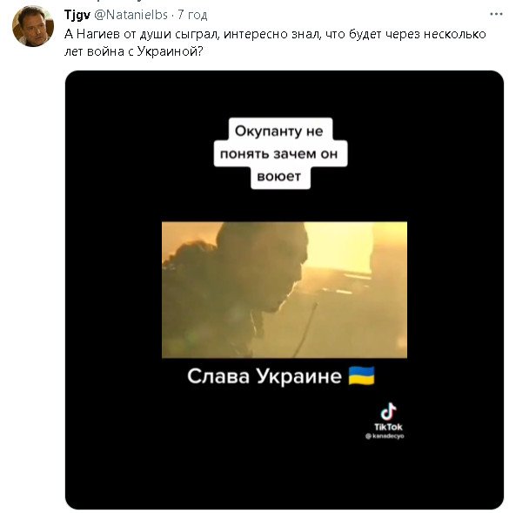Click the TikTok logo icon on the video

388,412
